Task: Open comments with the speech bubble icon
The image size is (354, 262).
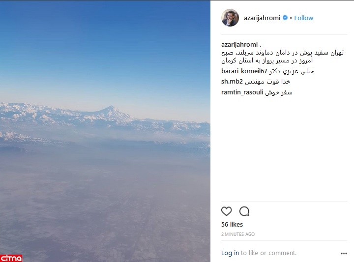Action: pyautogui.click(x=244, y=211)
